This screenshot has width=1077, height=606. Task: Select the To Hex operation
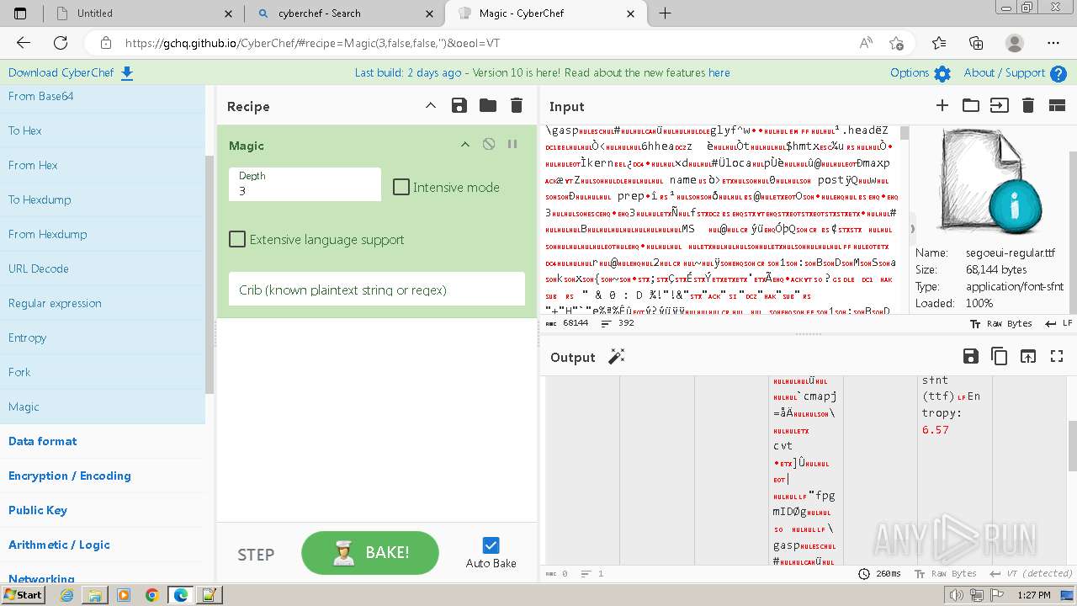(103, 130)
